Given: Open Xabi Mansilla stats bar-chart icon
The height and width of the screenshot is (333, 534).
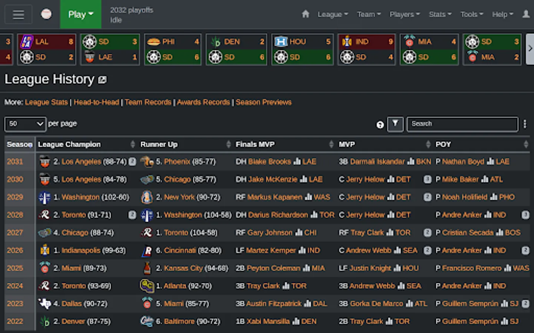Looking at the screenshot, I should click(x=296, y=322).
